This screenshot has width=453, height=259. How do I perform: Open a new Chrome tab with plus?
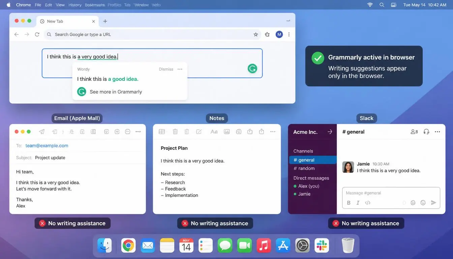(105, 21)
